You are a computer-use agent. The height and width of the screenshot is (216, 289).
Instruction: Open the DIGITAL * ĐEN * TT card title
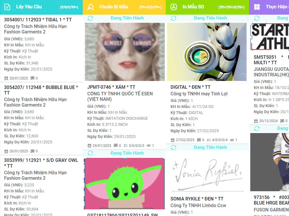pyautogui.click(x=190, y=87)
